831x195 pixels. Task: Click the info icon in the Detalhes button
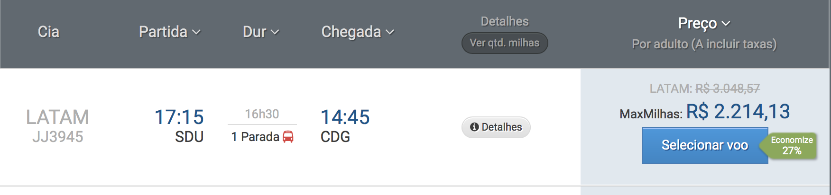coord(474,127)
